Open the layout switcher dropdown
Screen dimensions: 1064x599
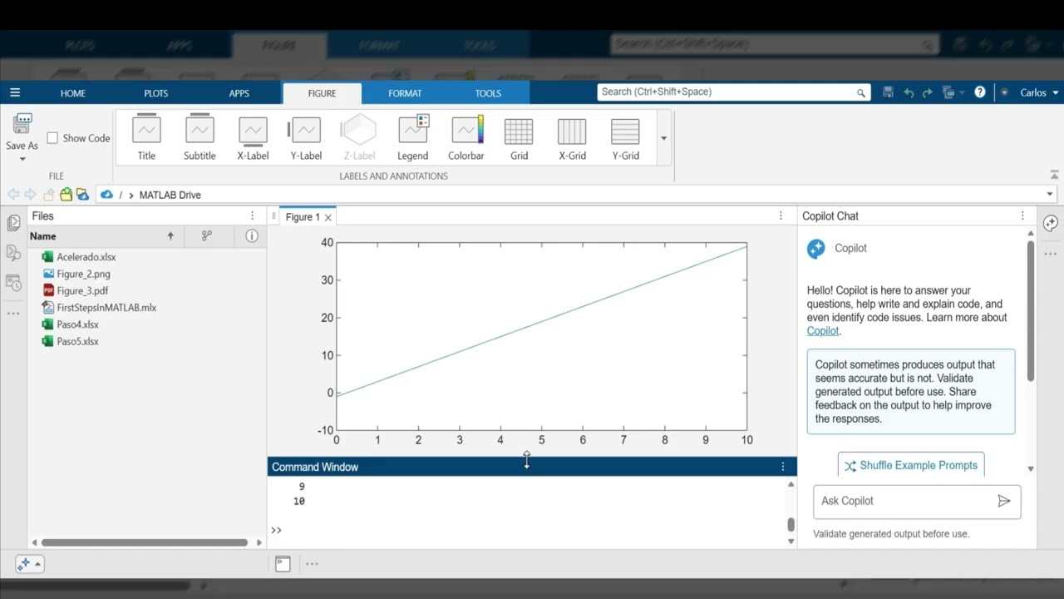point(953,92)
